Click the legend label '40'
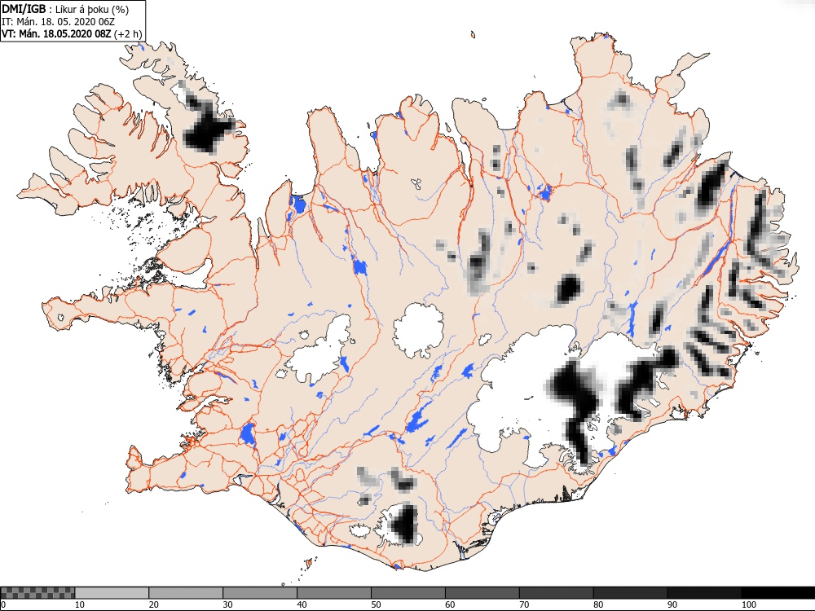 302,604
